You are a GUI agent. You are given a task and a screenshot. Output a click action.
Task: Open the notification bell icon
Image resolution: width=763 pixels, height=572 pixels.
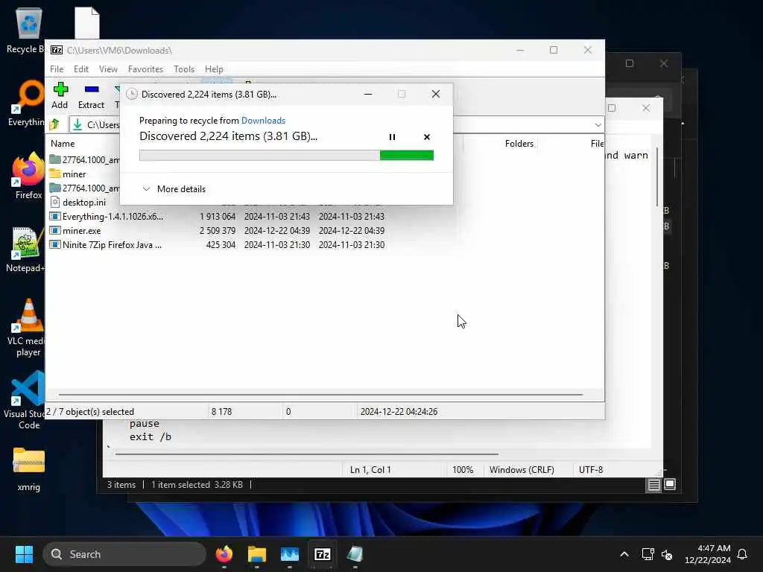coord(742,554)
